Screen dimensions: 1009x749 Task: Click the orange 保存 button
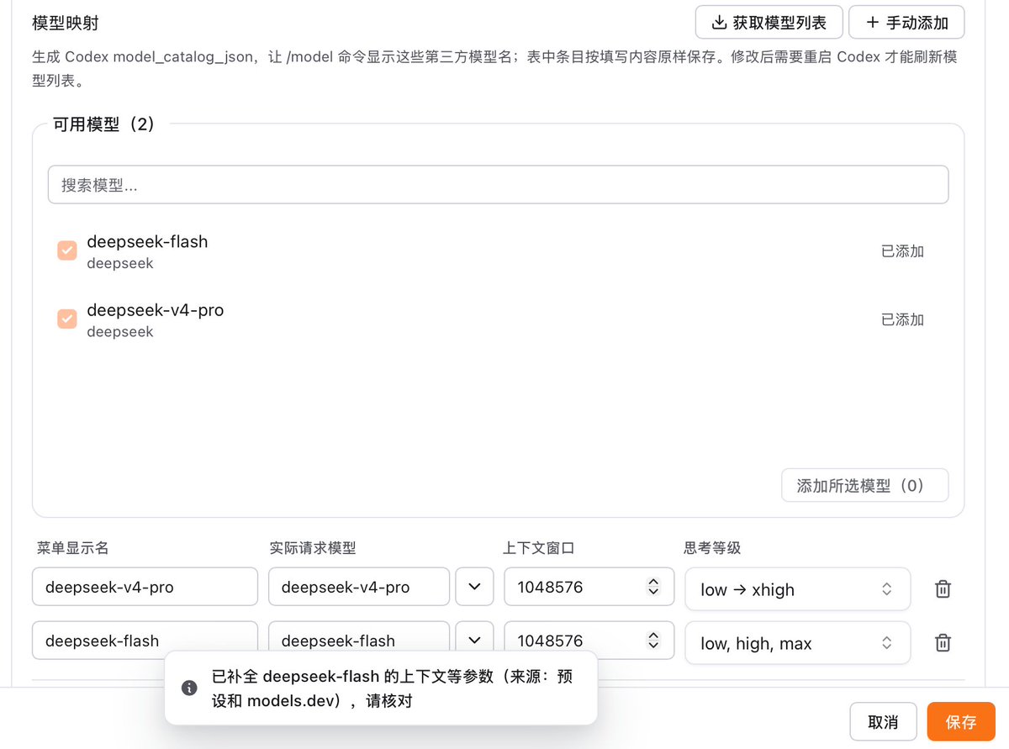[961, 722]
